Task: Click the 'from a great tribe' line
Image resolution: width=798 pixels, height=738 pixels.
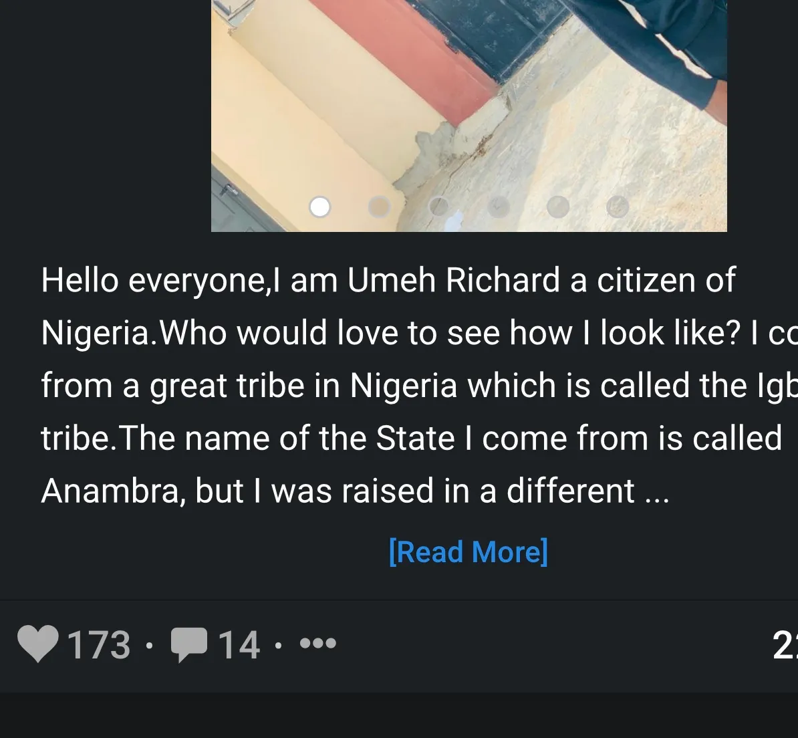Action: coord(419,385)
